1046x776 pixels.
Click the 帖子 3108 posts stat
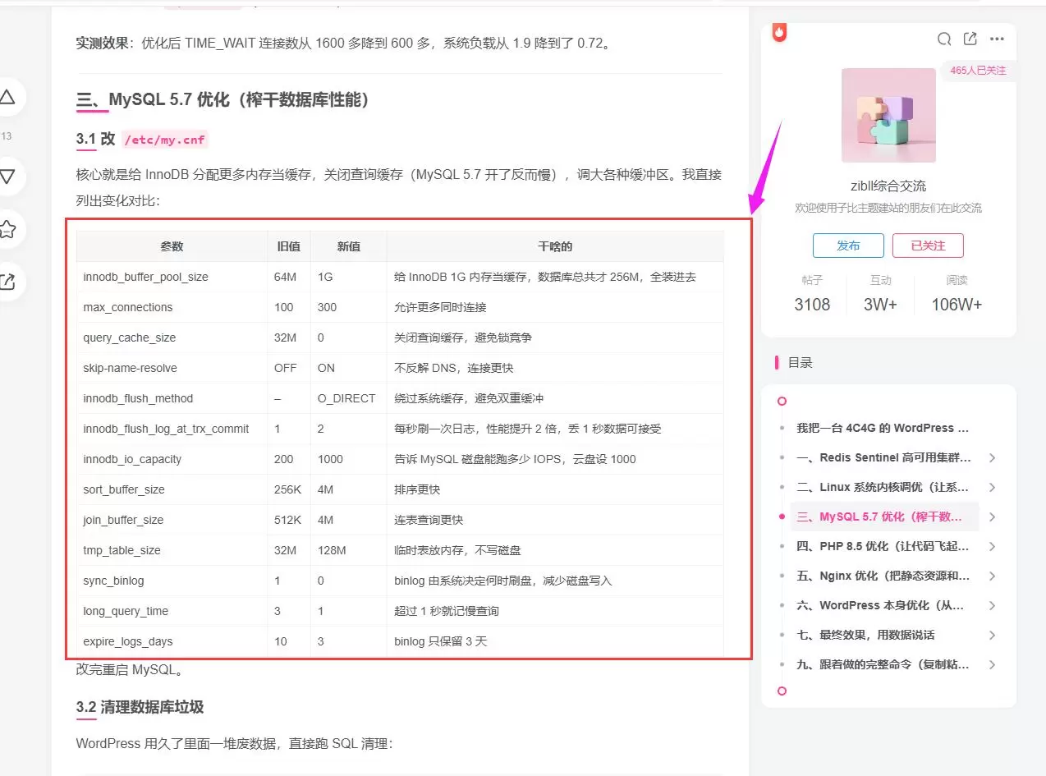click(812, 293)
